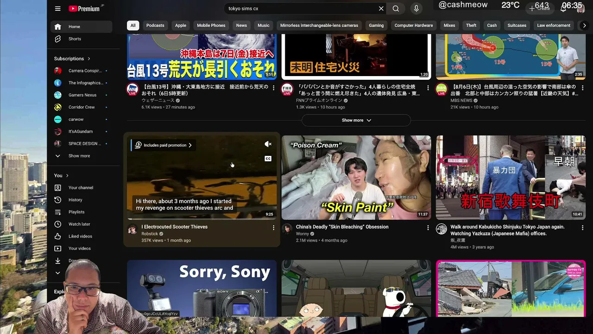The height and width of the screenshot is (334, 593).
Task: Choose the Theft topic chip
Action: [471, 26]
